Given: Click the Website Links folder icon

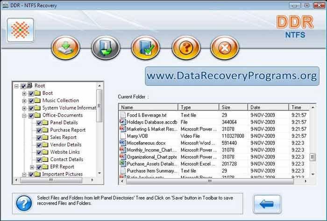Looking at the screenshot, I should 45,152.
